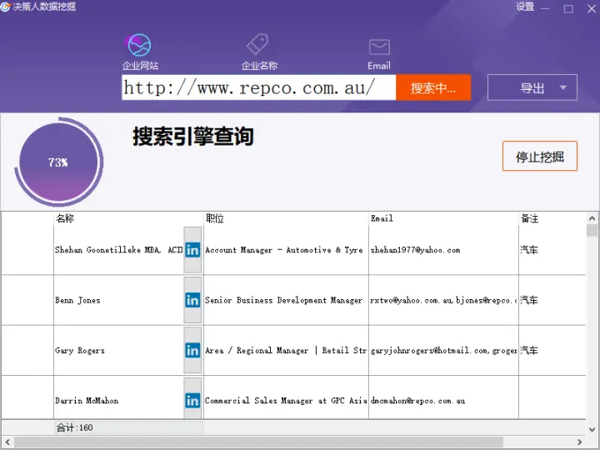This screenshot has width=600, height=450.
Task: Select the 企业名称 tag icon
Action: [257, 44]
